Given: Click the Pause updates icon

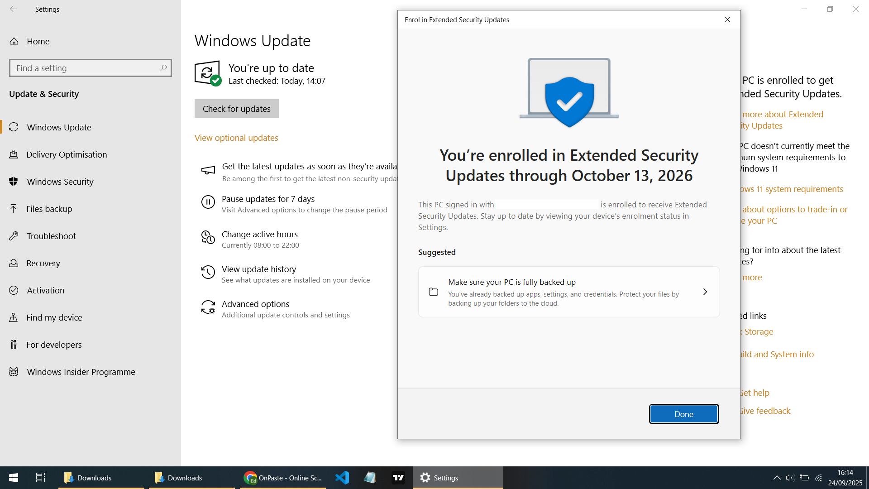Looking at the screenshot, I should [x=208, y=202].
